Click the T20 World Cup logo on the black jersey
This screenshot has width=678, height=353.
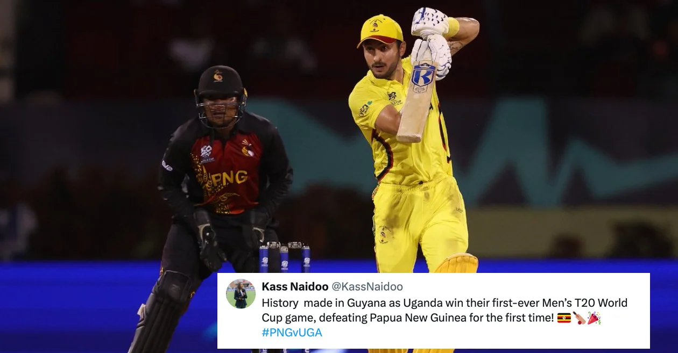pos(207,153)
